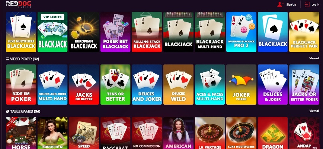The image size is (323, 149).
Task: Open the Sign Up link
Action: pos(291,4)
